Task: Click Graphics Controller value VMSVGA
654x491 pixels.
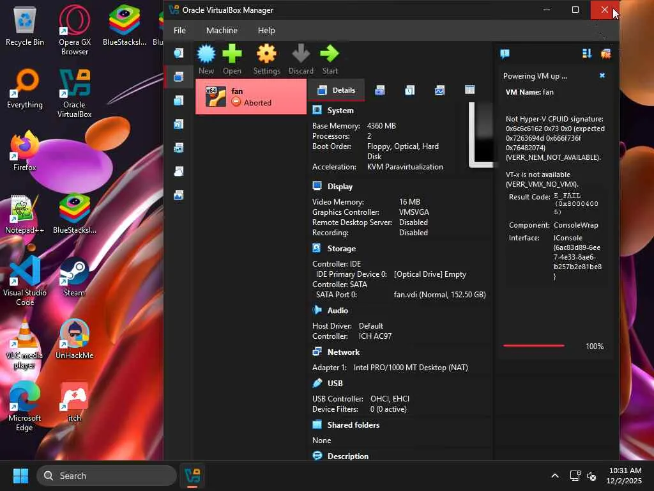Action: (x=414, y=212)
